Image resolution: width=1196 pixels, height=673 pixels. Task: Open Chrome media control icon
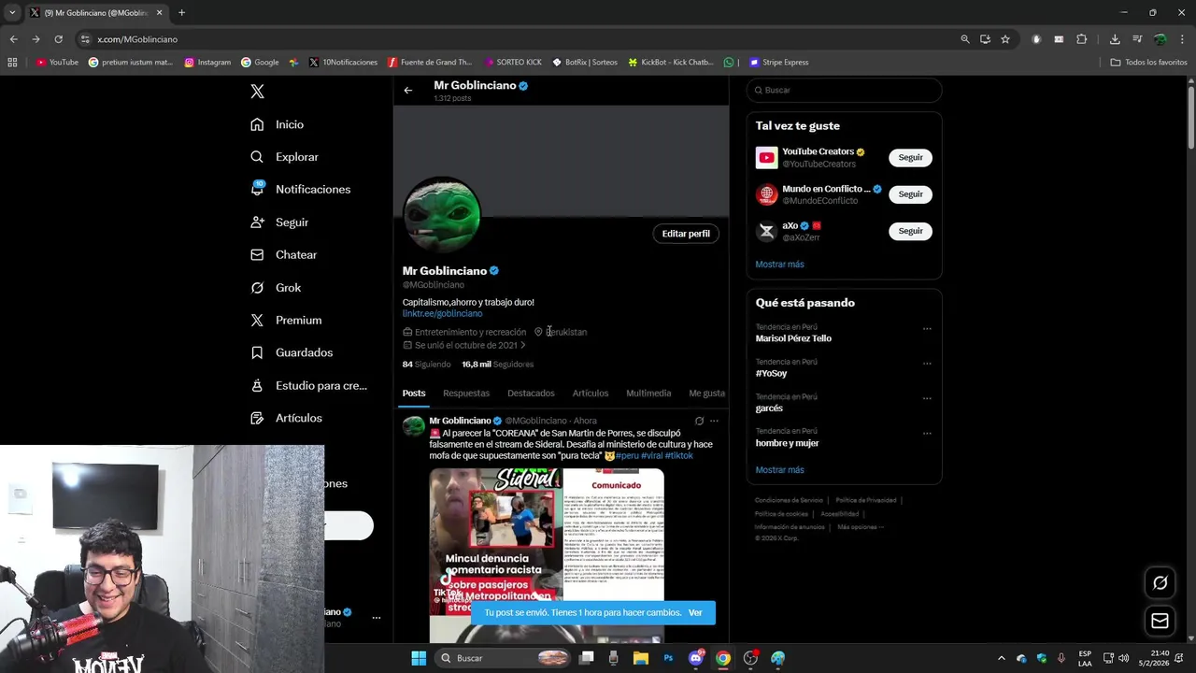pyautogui.click(x=1137, y=39)
